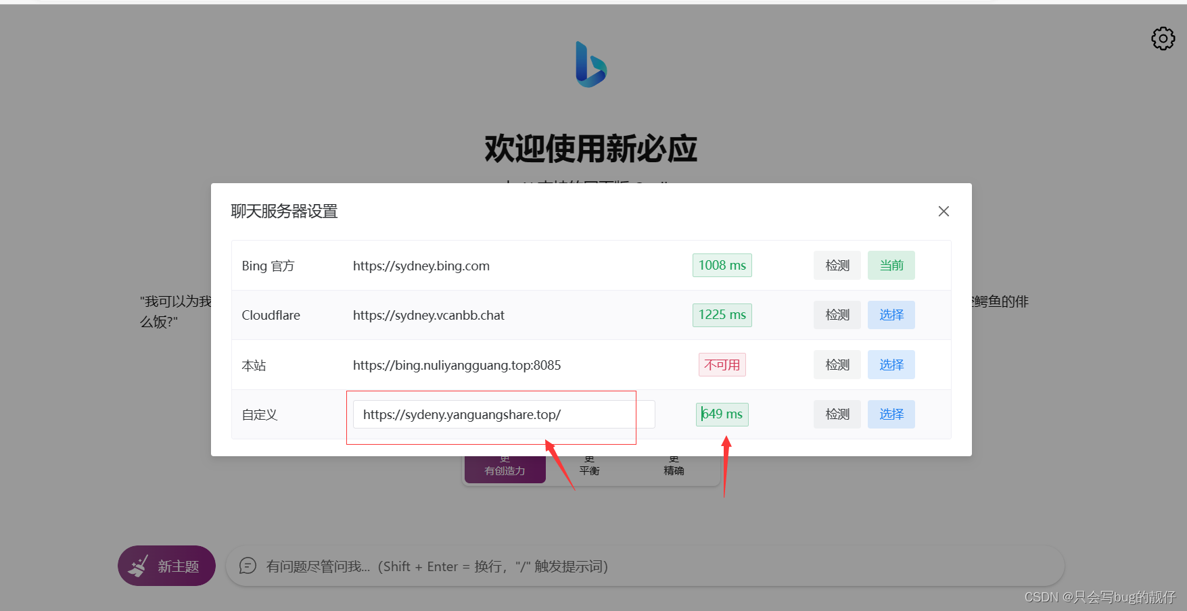The width and height of the screenshot is (1187, 611).
Task: Focus the custom server URL field
Action: point(504,414)
